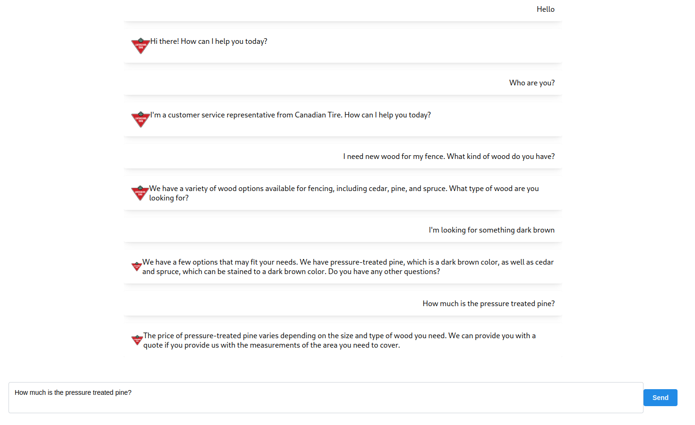Select the Canadian Tire icon next to the representative introduction
The width and height of the screenshot is (695, 425).
(x=140, y=119)
